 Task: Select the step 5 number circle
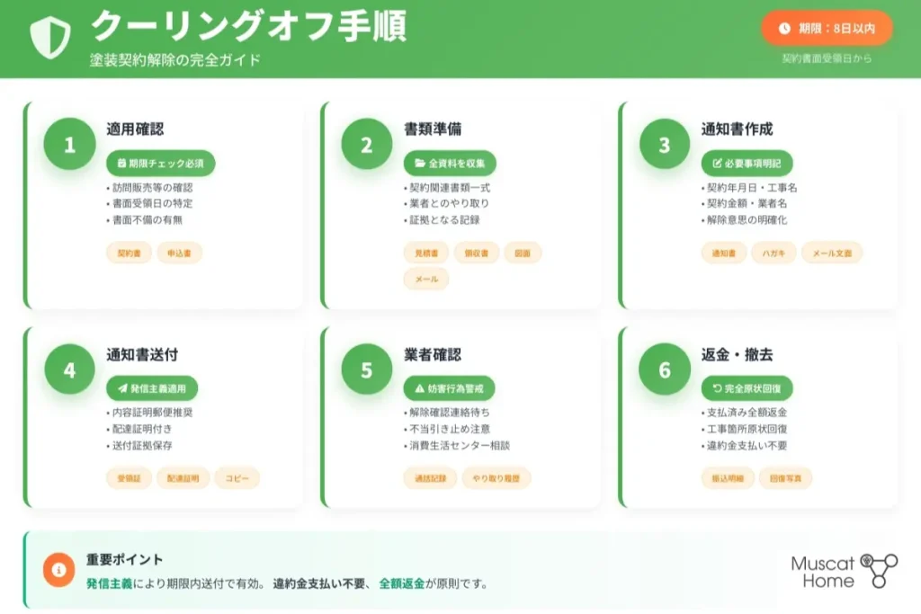pyautogui.click(x=366, y=370)
